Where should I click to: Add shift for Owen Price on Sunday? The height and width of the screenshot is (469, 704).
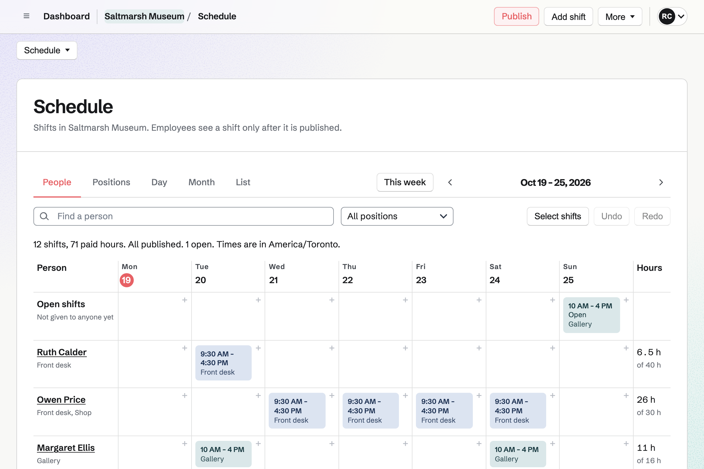point(626,396)
